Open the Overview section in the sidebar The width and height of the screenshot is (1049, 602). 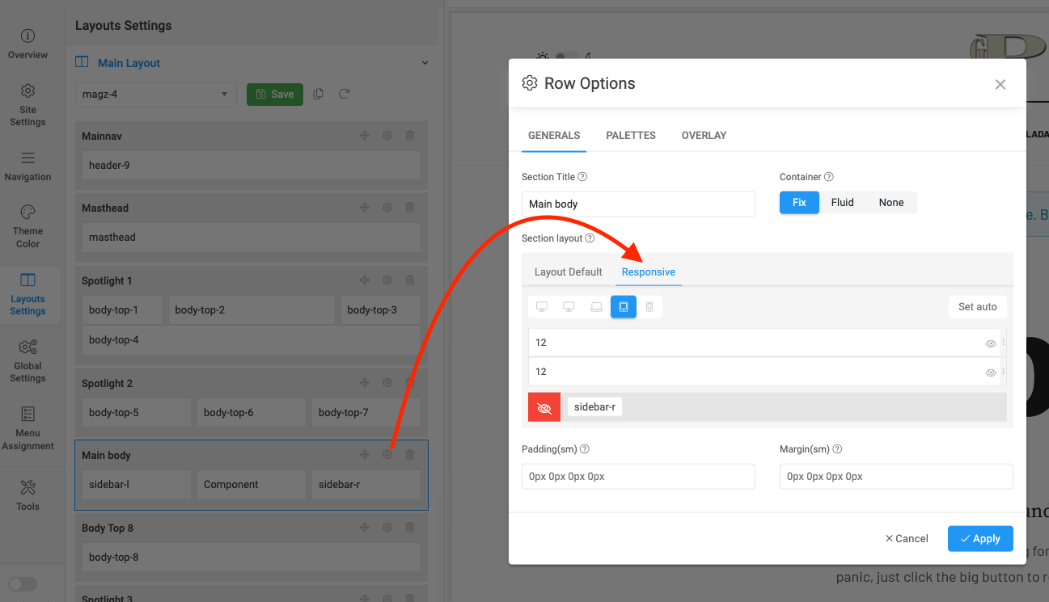click(28, 44)
